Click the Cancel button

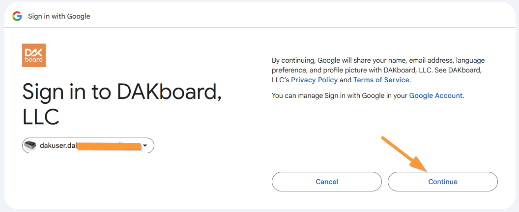pyautogui.click(x=327, y=182)
